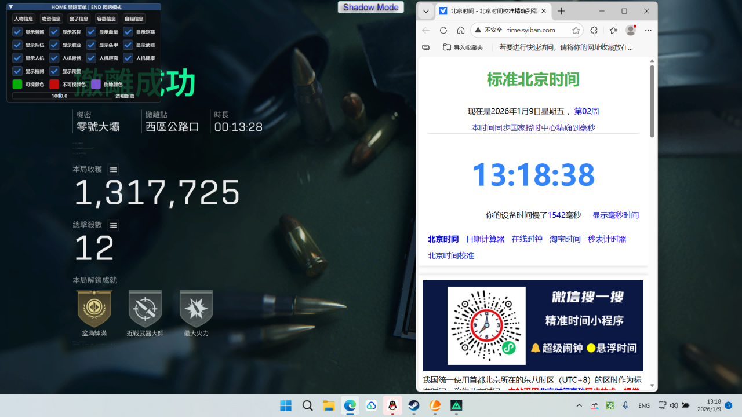Toggle the 显示骨骼 checkbox
The height and width of the screenshot is (417, 742).
click(17, 32)
